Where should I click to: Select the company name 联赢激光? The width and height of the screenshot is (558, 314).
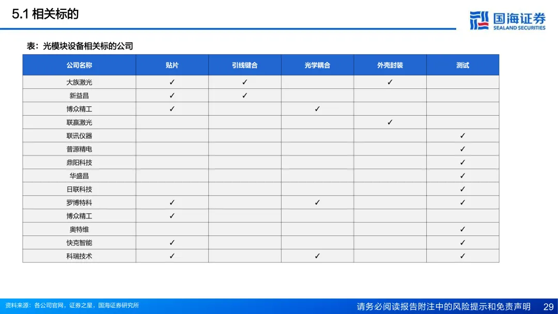79,122
